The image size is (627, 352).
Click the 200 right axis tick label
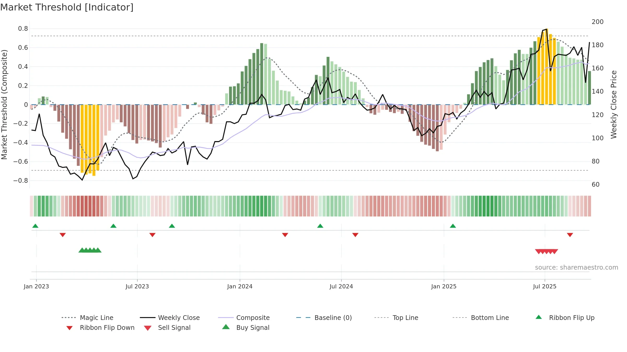(597, 22)
